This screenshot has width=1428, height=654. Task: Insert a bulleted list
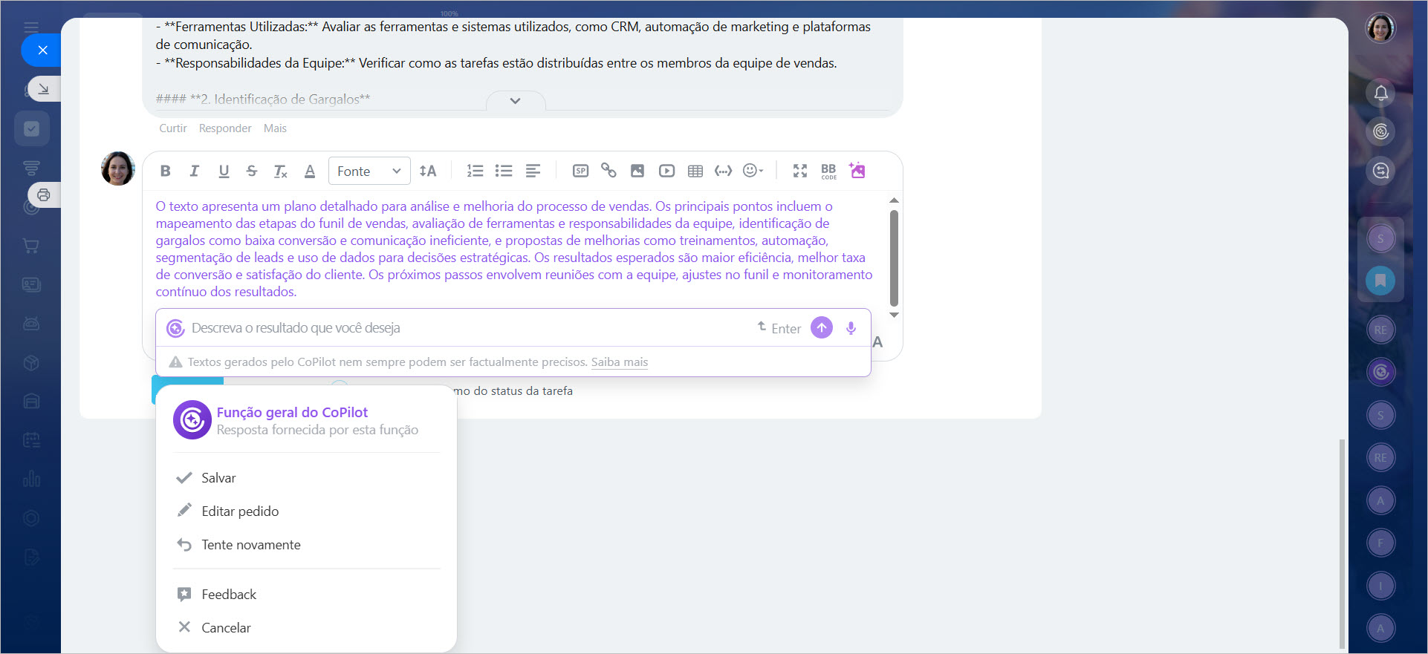click(x=504, y=171)
